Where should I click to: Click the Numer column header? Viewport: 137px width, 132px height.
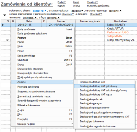coord(61,21)
